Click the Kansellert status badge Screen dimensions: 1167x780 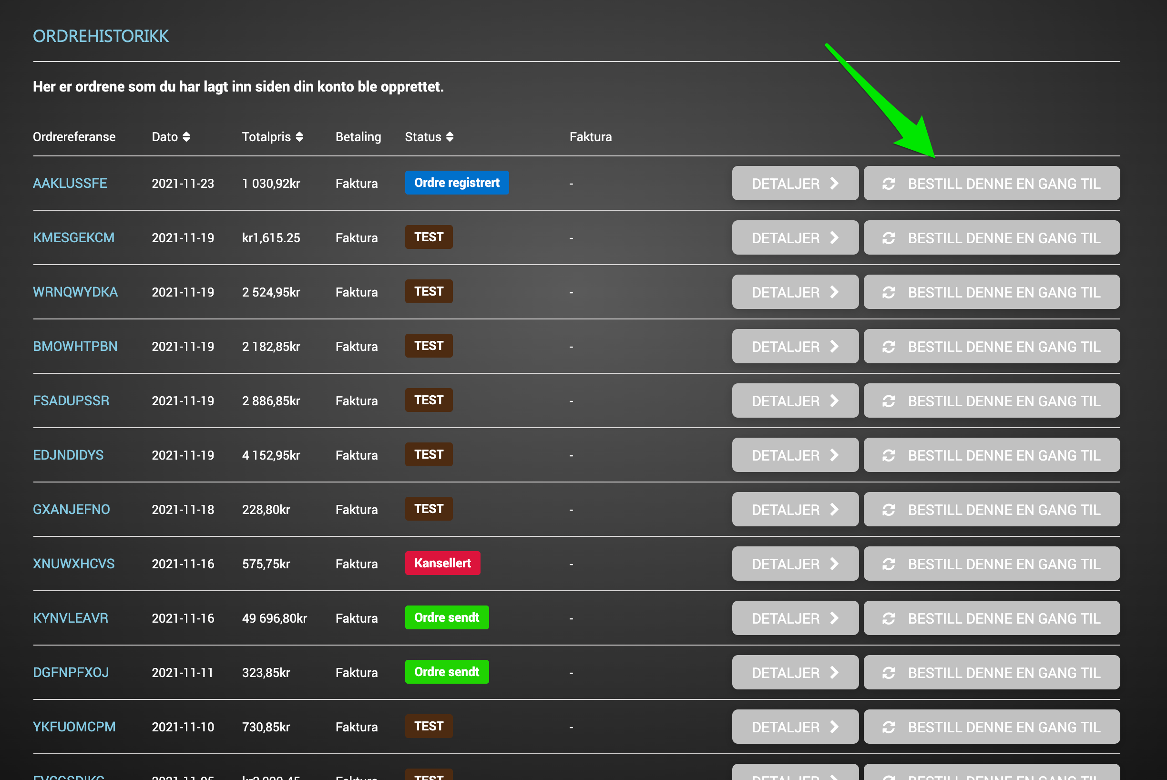[442, 563]
